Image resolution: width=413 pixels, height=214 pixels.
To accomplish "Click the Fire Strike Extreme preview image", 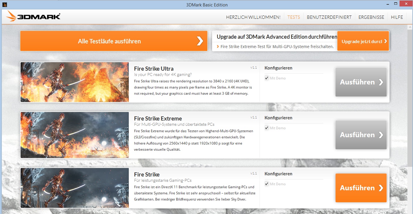I will coord(75,135).
